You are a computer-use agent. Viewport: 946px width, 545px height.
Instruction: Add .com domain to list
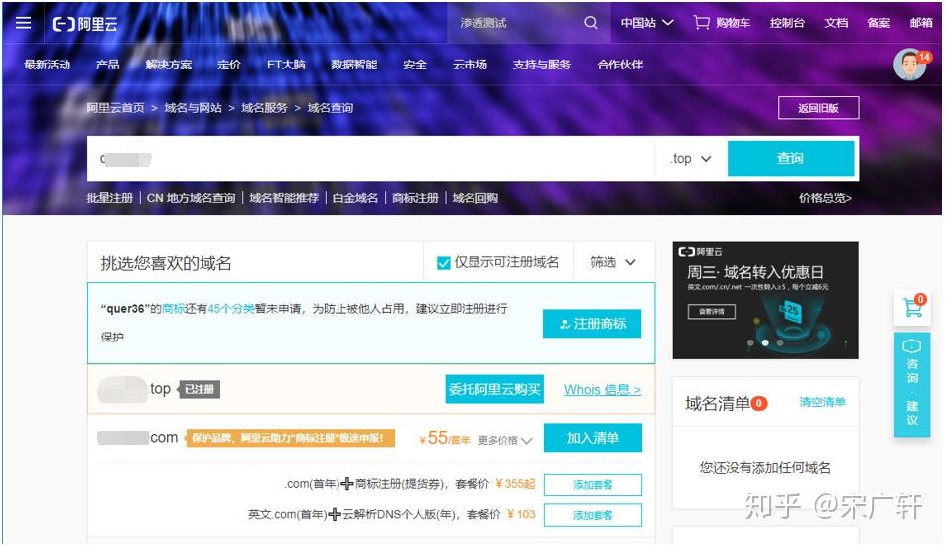pos(593,438)
